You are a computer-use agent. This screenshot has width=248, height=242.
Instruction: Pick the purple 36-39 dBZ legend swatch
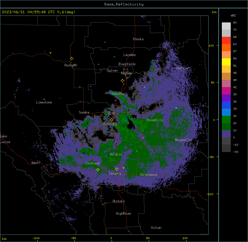point(226,98)
